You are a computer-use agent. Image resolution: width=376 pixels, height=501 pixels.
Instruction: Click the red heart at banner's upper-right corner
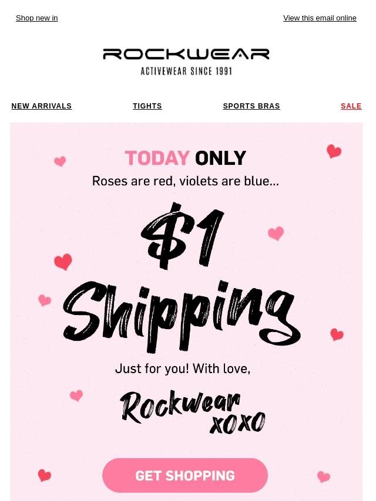(x=334, y=151)
